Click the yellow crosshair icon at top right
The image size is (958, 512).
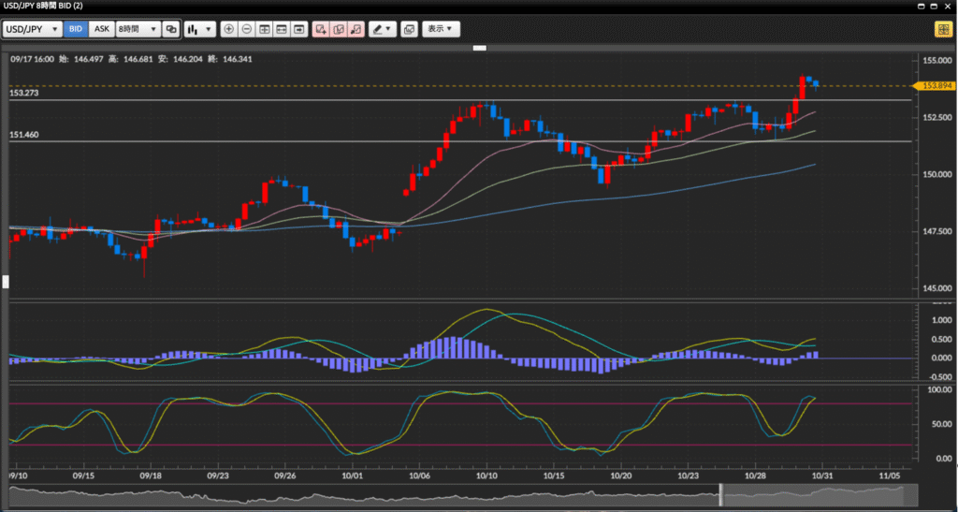pos(942,29)
